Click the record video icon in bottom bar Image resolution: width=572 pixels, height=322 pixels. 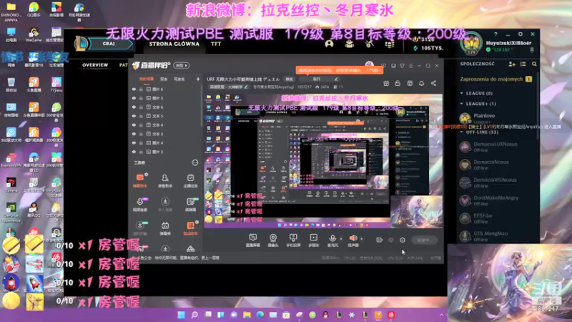pos(380,240)
